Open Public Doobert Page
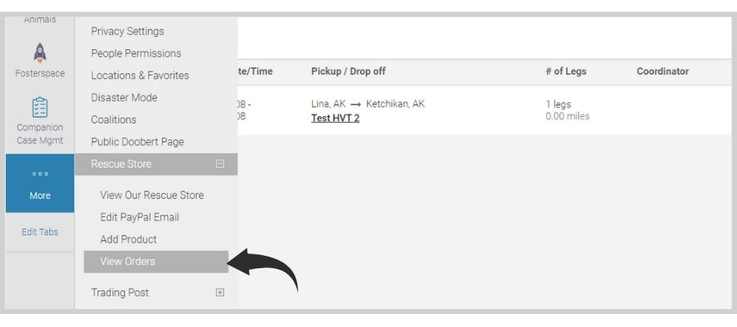Image resolution: width=737 pixels, height=327 pixels. tap(138, 141)
